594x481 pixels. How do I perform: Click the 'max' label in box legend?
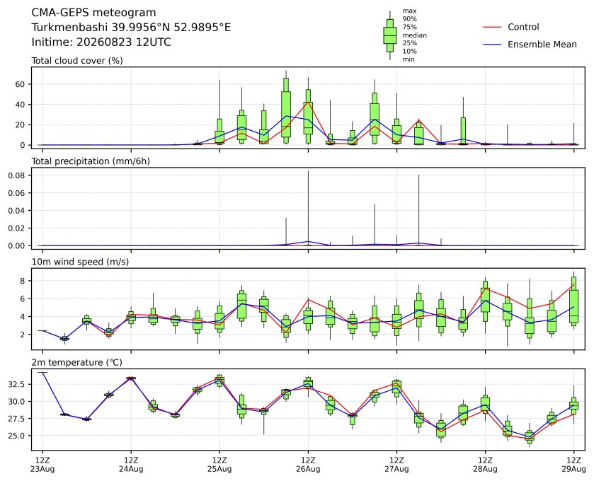click(409, 11)
